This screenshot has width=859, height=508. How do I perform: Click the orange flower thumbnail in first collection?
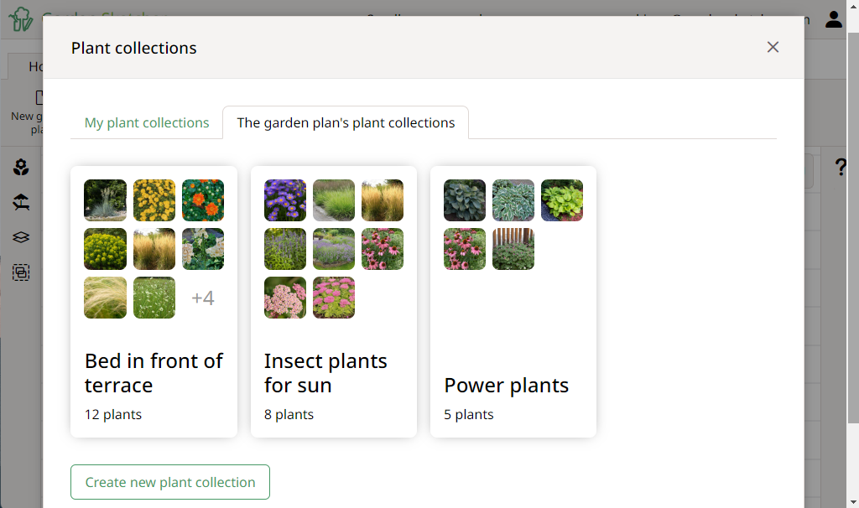[x=203, y=200]
